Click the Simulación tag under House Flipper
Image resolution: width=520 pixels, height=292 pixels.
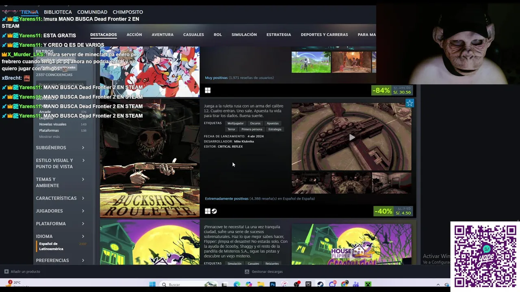[x=234, y=264]
